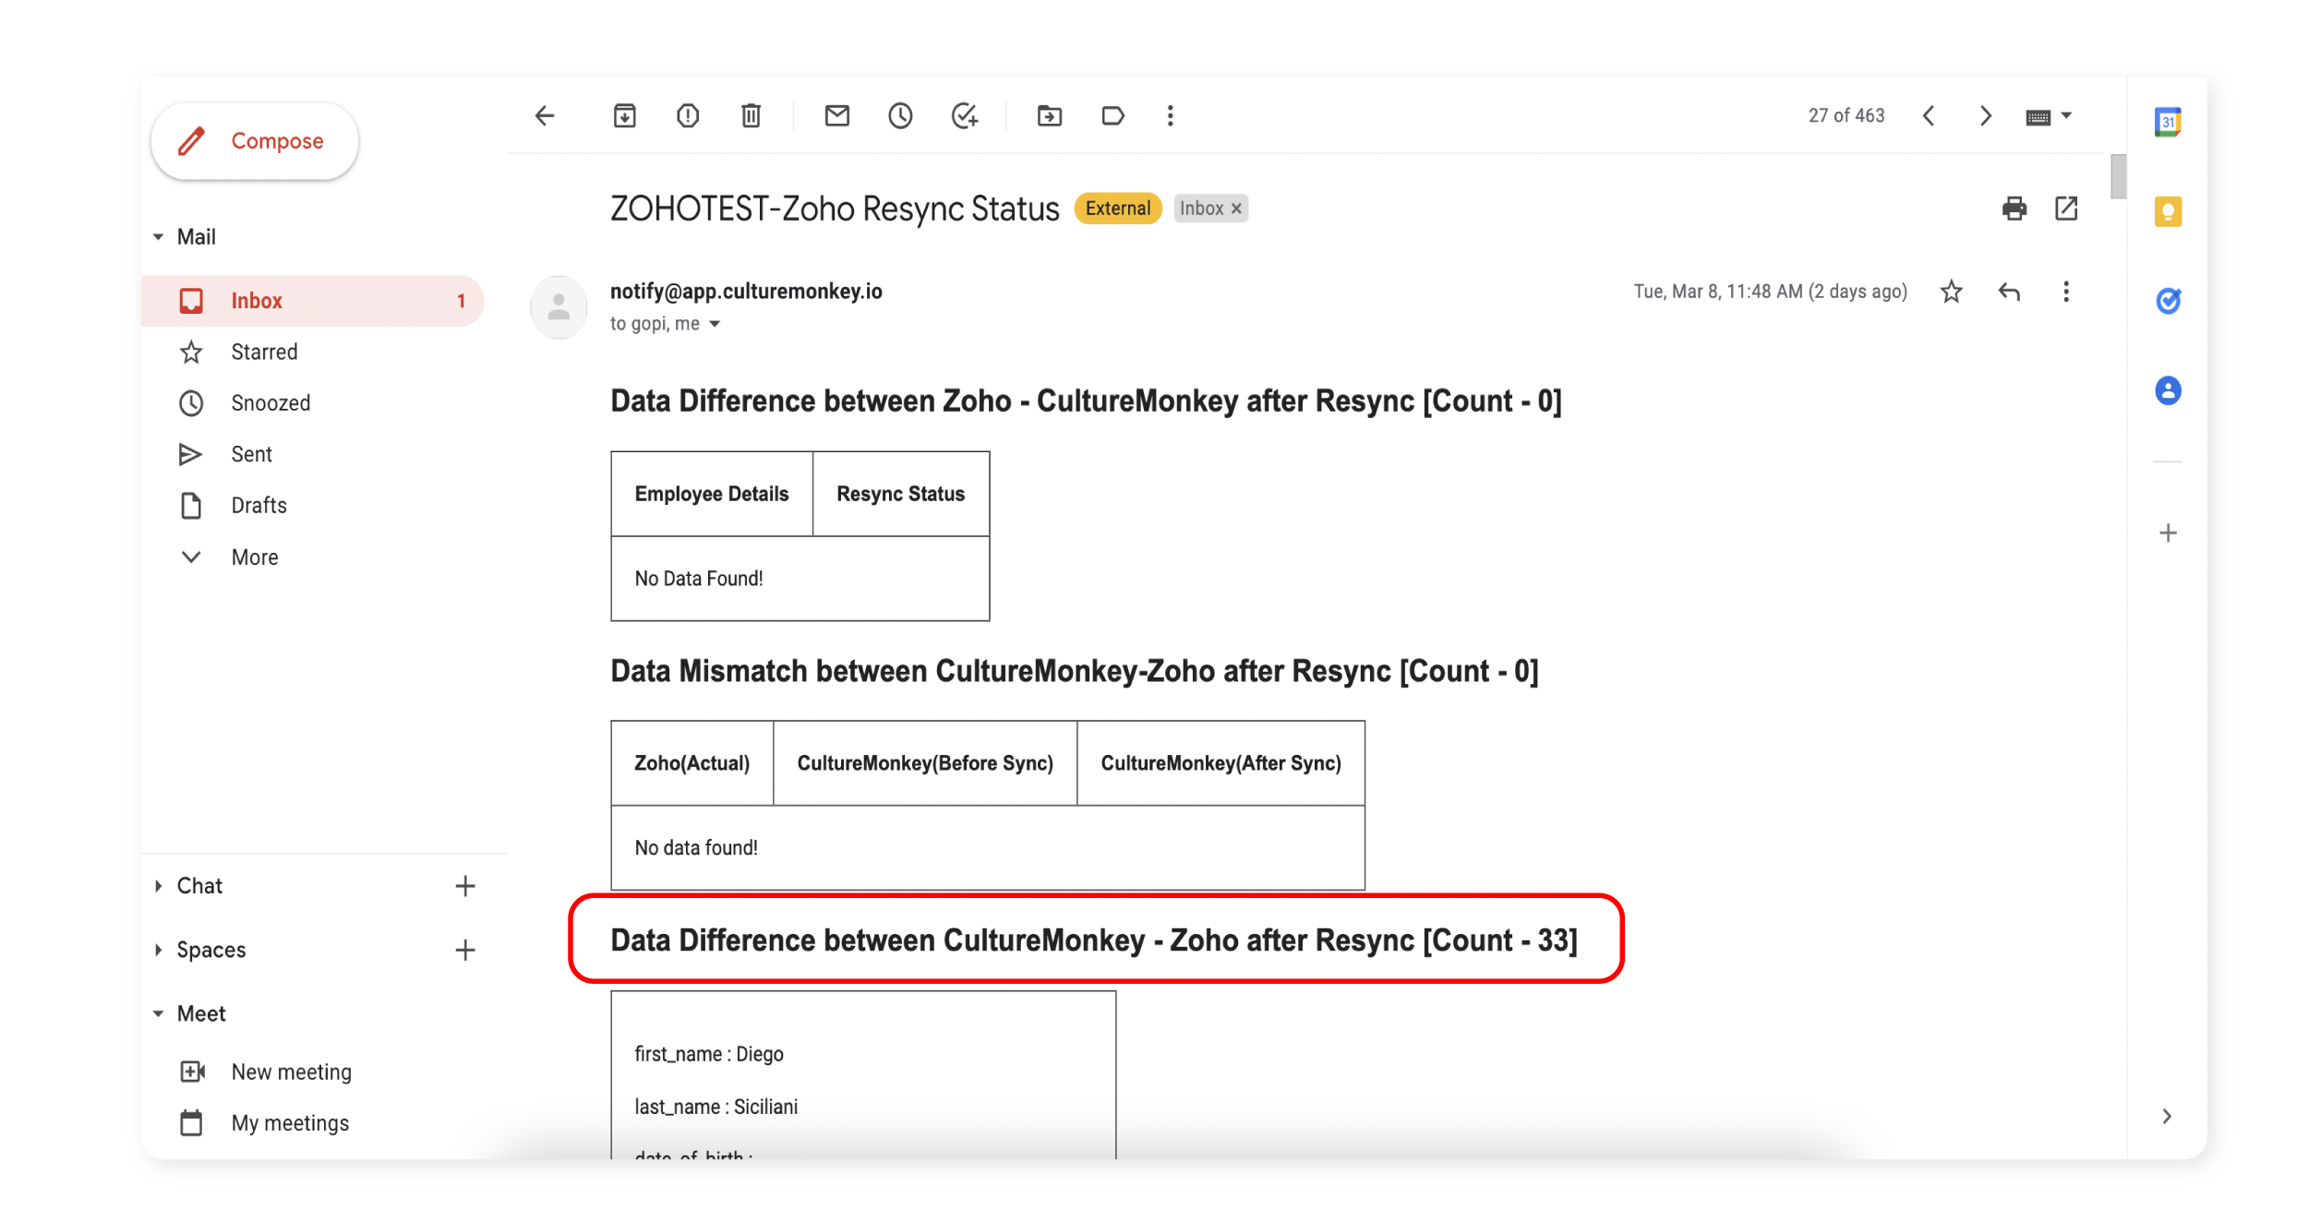The height and width of the screenshot is (1209, 2309).
Task: Print the email with the printer icon
Action: click(x=2014, y=209)
